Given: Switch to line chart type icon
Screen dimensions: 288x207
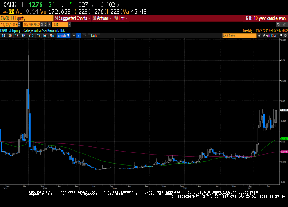Looking at the screenshot, I should click(x=74, y=36).
